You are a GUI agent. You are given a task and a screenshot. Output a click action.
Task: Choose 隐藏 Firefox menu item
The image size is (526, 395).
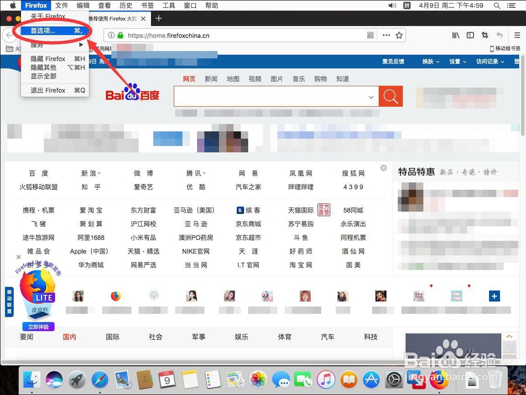click(x=55, y=59)
